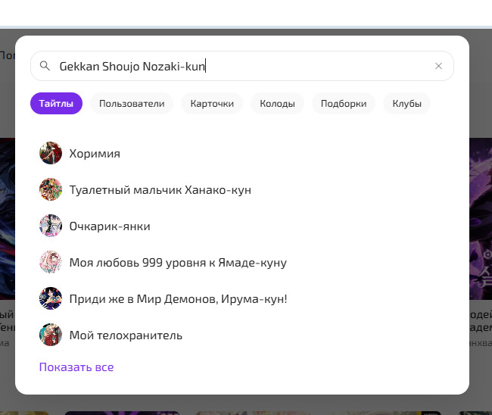The width and height of the screenshot is (492, 415).
Task: Switch to the Пользователи tab
Action: (132, 104)
